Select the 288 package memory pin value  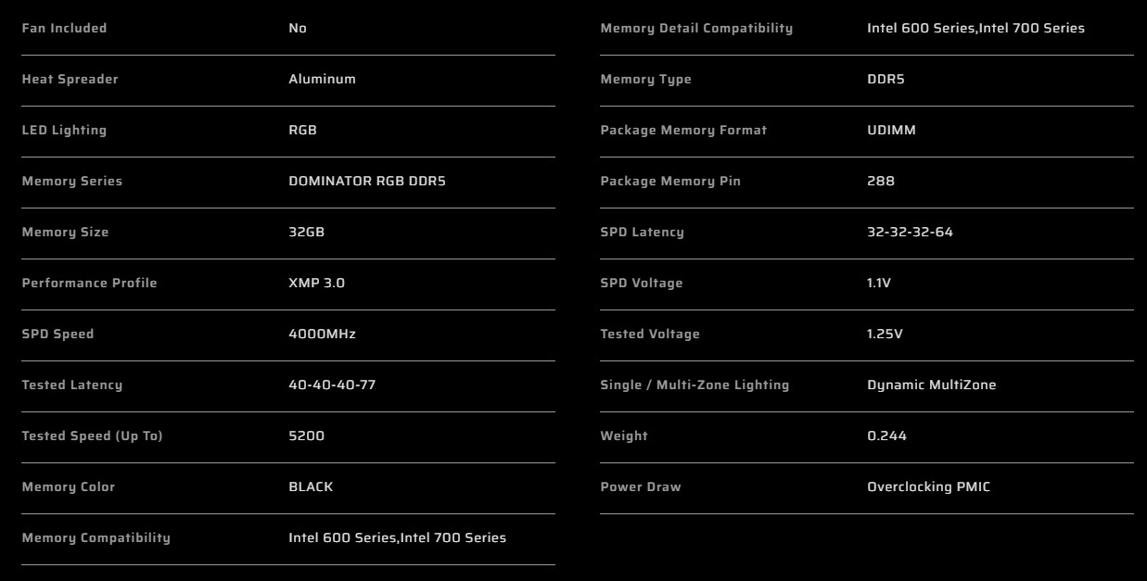pyautogui.click(x=881, y=181)
